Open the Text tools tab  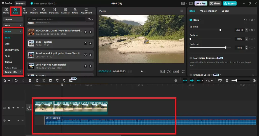click(x=25, y=11)
